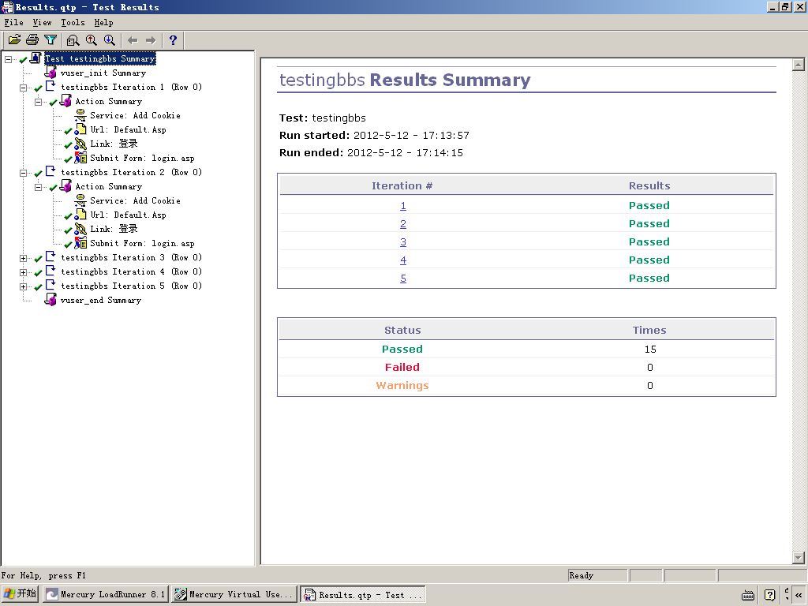Open the Tools menu
This screenshot has width=808, height=606.
click(73, 22)
